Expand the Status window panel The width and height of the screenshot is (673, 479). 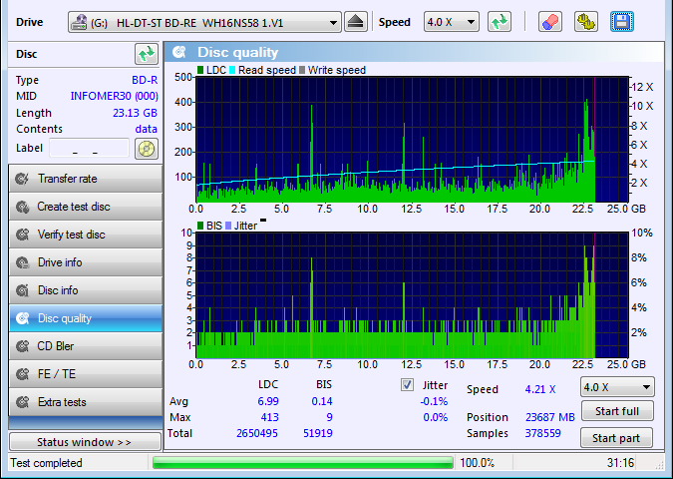tap(85, 442)
